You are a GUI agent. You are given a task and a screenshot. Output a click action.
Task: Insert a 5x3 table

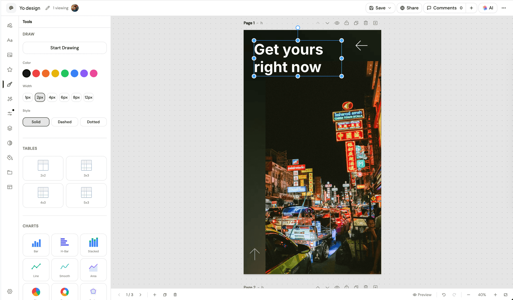pyautogui.click(x=86, y=196)
